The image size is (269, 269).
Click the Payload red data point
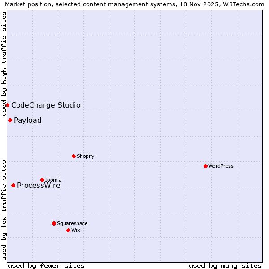pyautogui.click(x=10, y=121)
